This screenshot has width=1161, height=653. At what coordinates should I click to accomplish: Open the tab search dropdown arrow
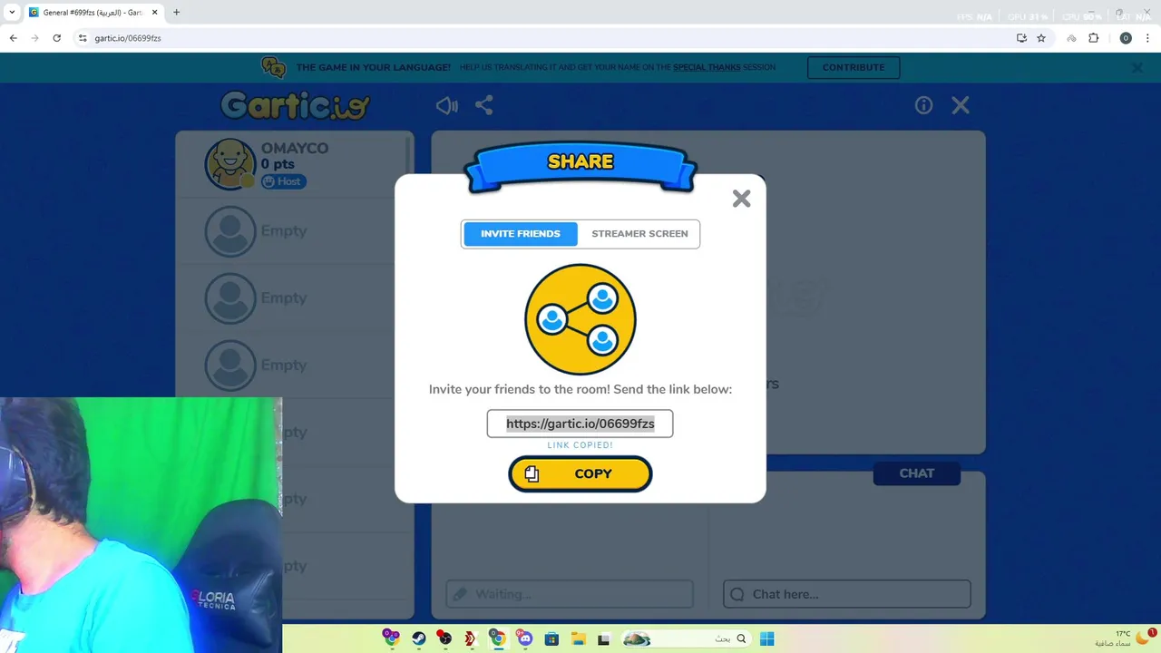pos(12,13)
